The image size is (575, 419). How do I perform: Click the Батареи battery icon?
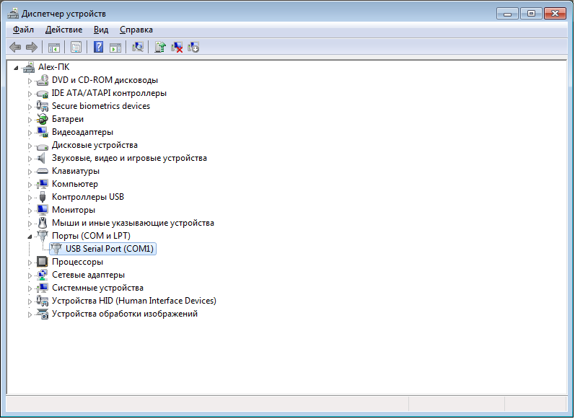43,119
